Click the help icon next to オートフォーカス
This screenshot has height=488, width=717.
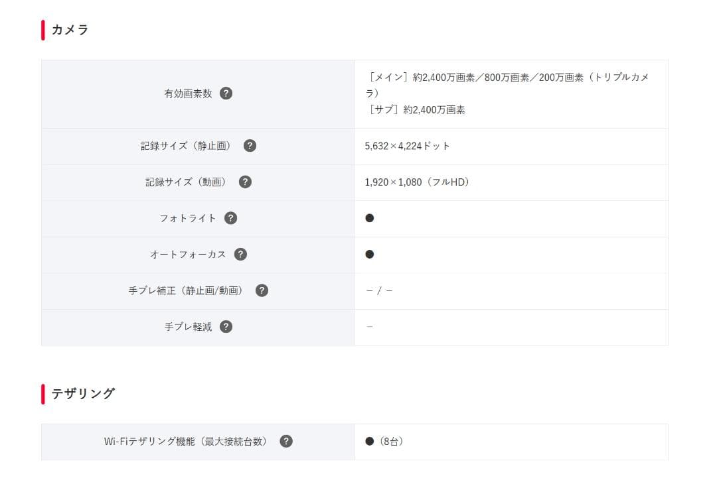(240, 254)
